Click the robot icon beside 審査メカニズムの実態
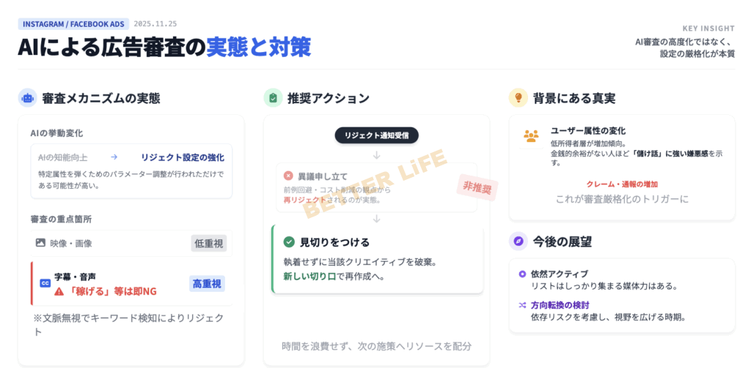This screenshot has height=368, width=751. (27, 98)
